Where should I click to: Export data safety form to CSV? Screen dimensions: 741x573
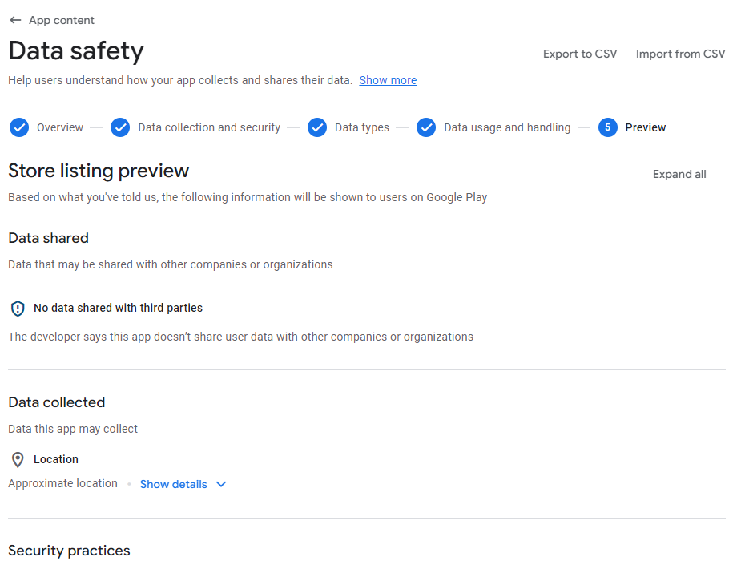580,54
